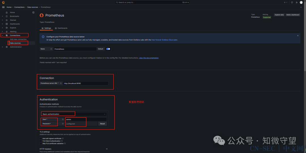Click the Dashboards grid icon in sidebar
The width and height of the screenshot is (306, 153).
point(7,24)
